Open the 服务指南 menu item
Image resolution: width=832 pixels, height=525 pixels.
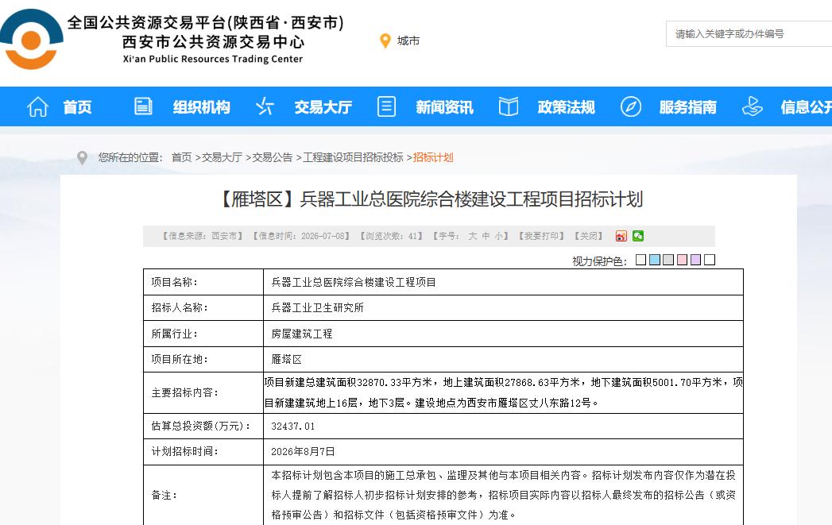(687, 107)
